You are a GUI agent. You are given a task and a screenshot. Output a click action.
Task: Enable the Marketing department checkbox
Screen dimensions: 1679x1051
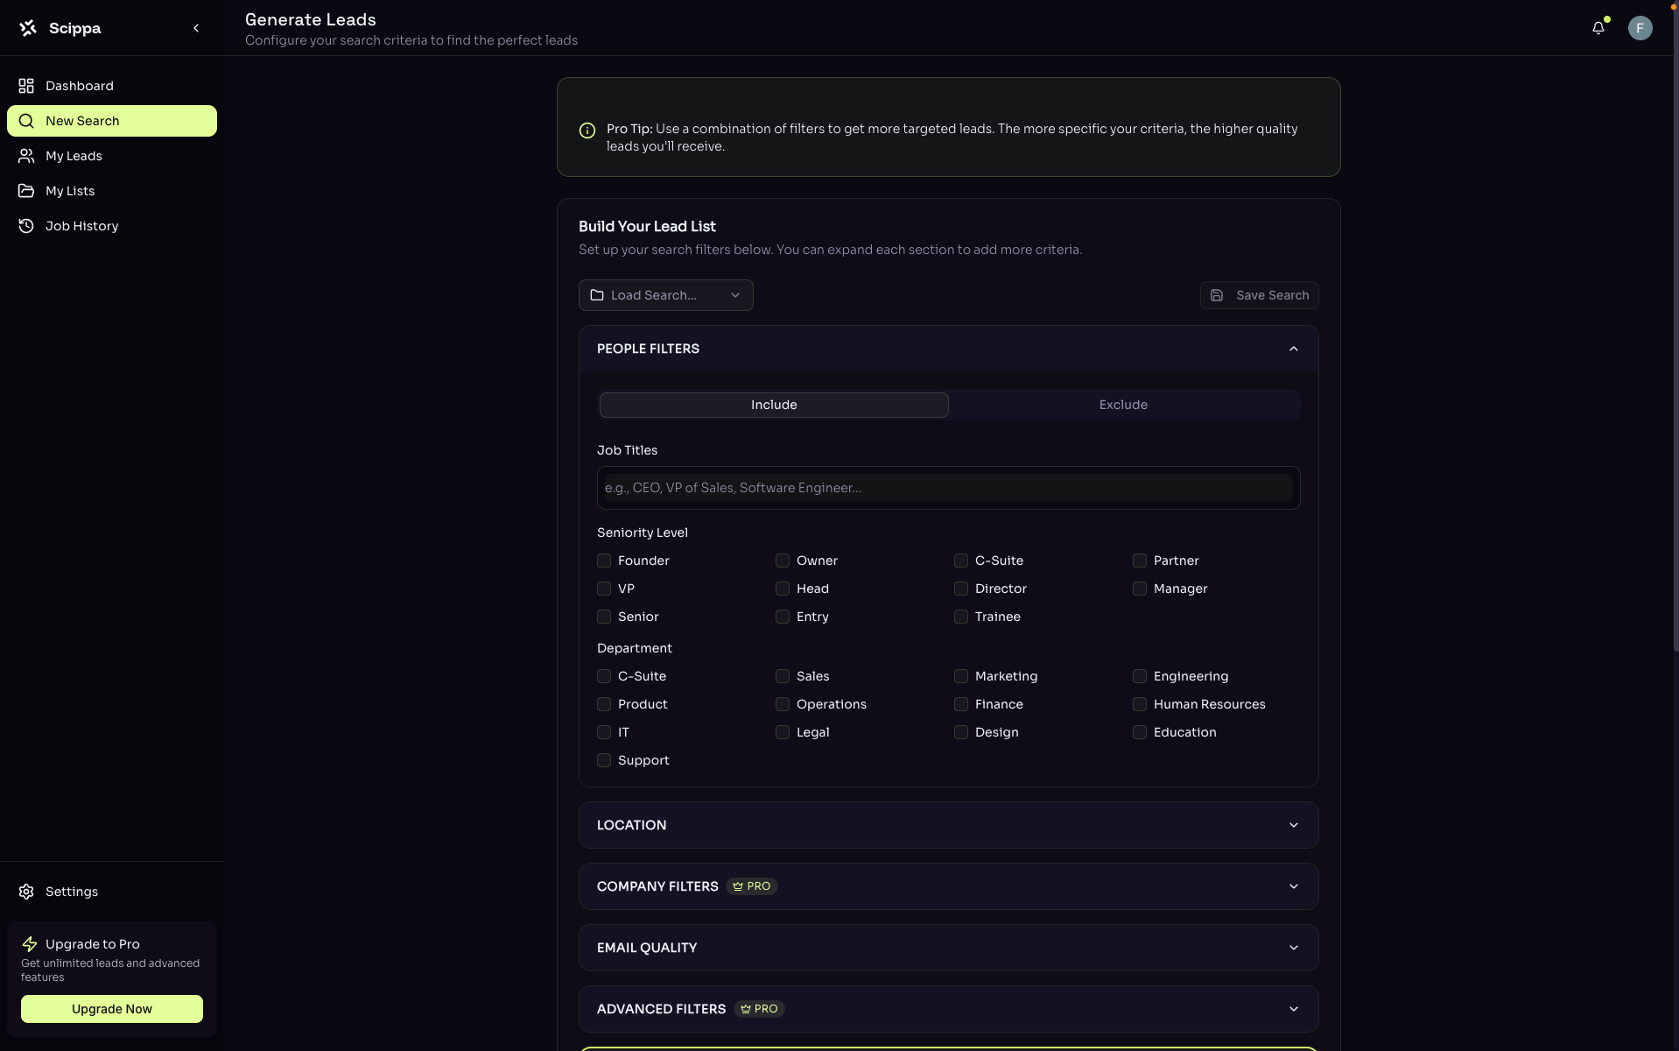[961, 676]
